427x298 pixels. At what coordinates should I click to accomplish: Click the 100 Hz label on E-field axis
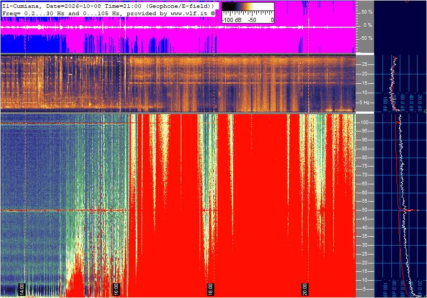(x=364, y=123)
